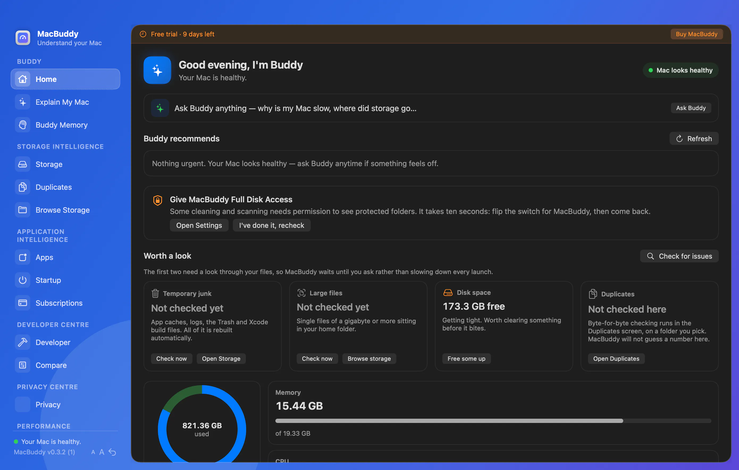
Task: Click the "Buddy recommends" heading
Action: [x=182, y=139]
